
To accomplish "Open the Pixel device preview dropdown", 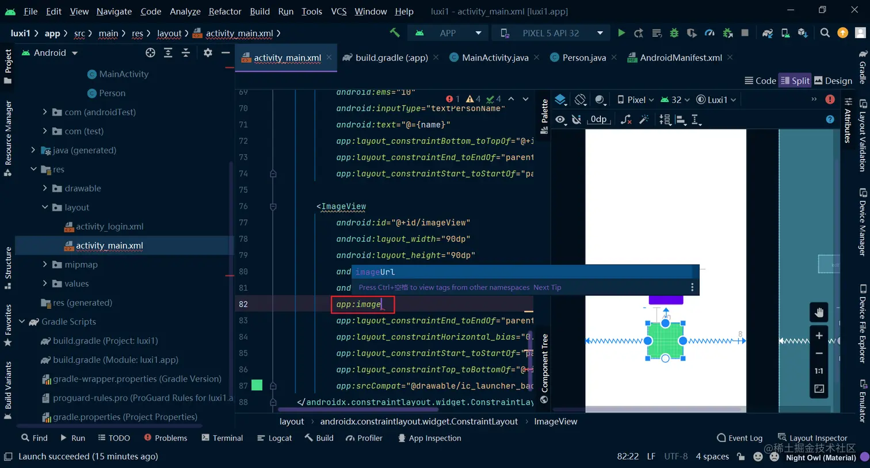I will [x=635, y=100].
